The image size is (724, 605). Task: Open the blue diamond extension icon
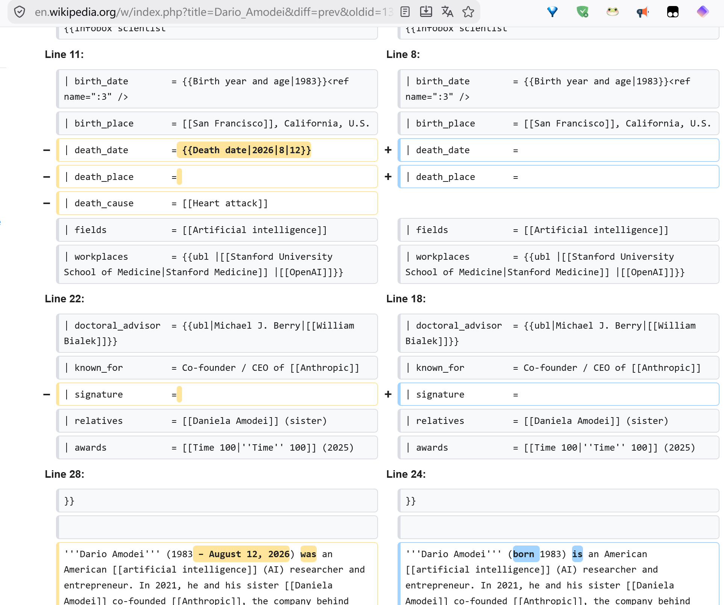pyautogui.click(x=552, y=12)
